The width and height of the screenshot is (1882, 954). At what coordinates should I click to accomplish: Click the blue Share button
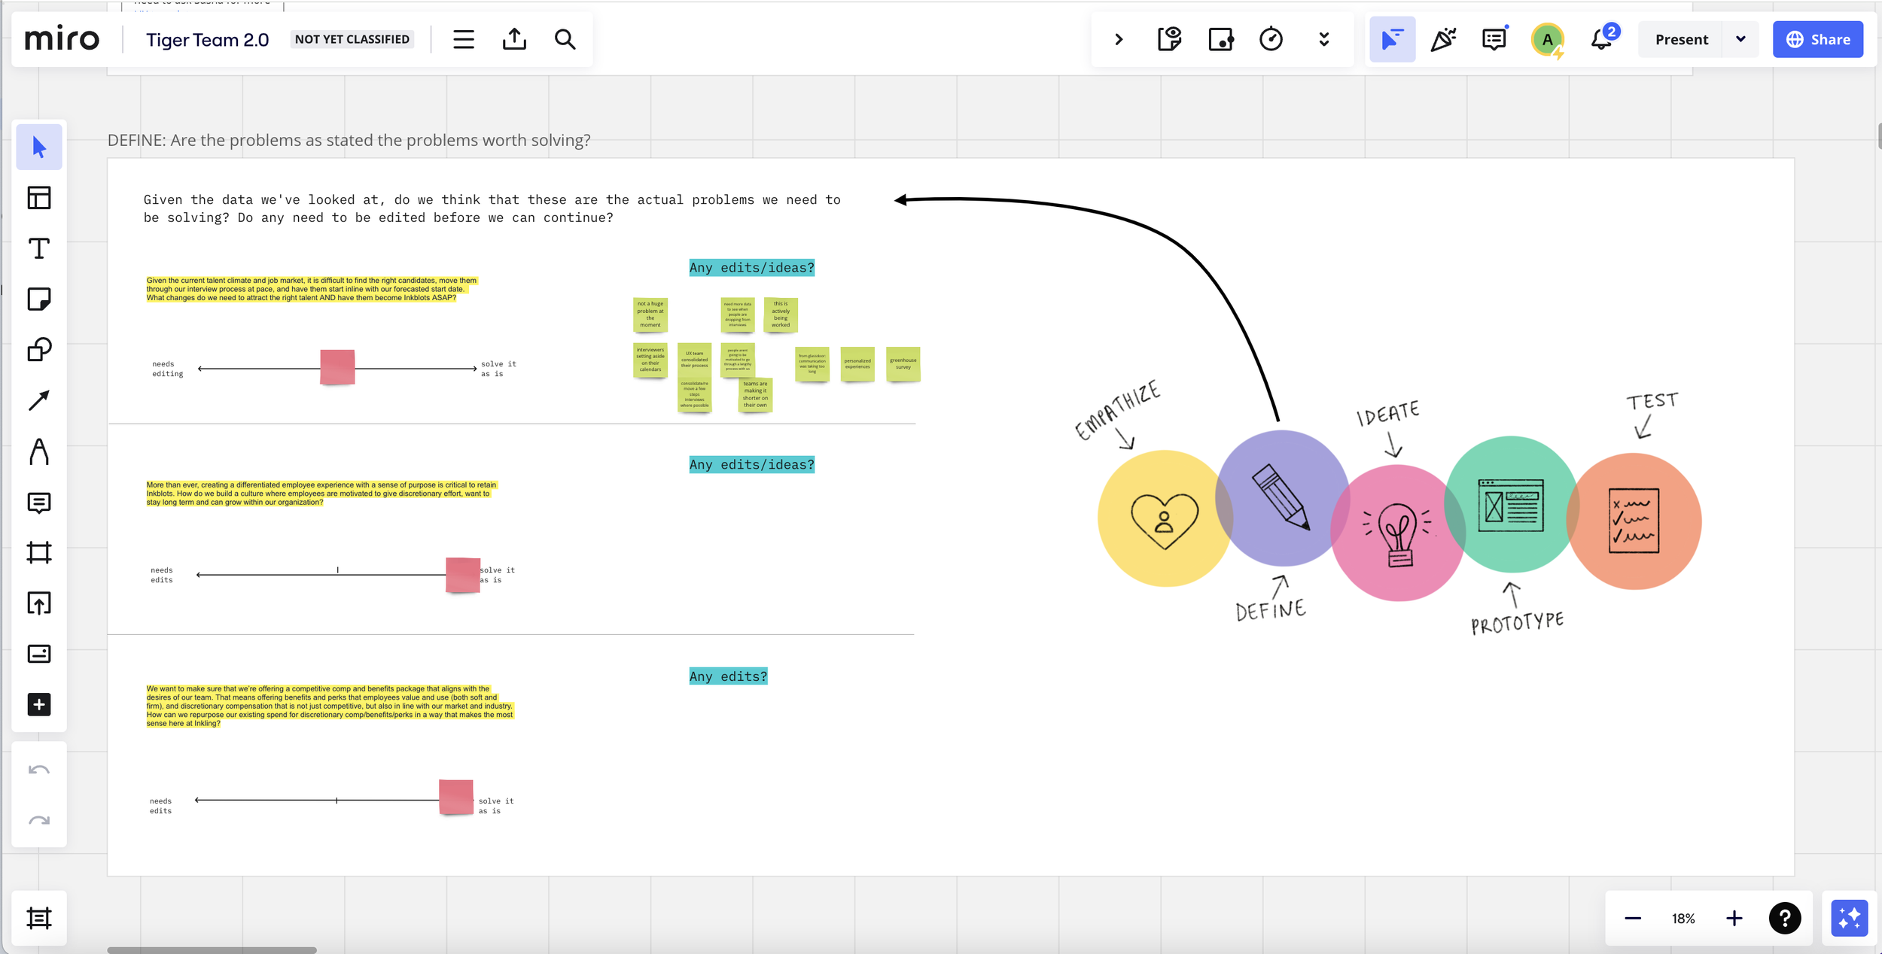[x=1817, y=39]
